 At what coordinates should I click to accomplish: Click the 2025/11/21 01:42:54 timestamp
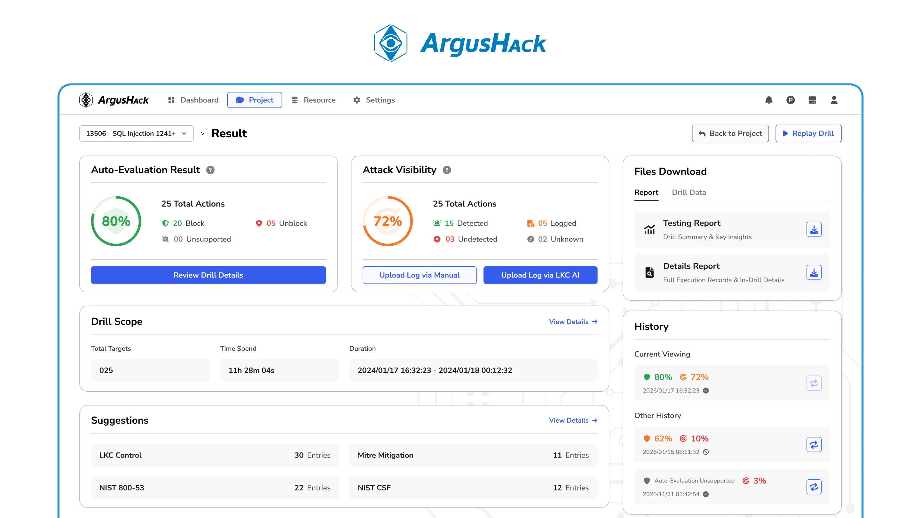(671, 494)
